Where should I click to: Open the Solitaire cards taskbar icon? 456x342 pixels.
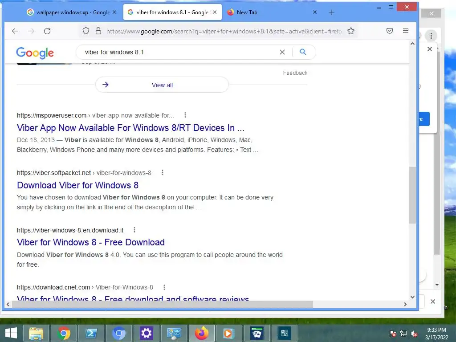coord(256,333)
